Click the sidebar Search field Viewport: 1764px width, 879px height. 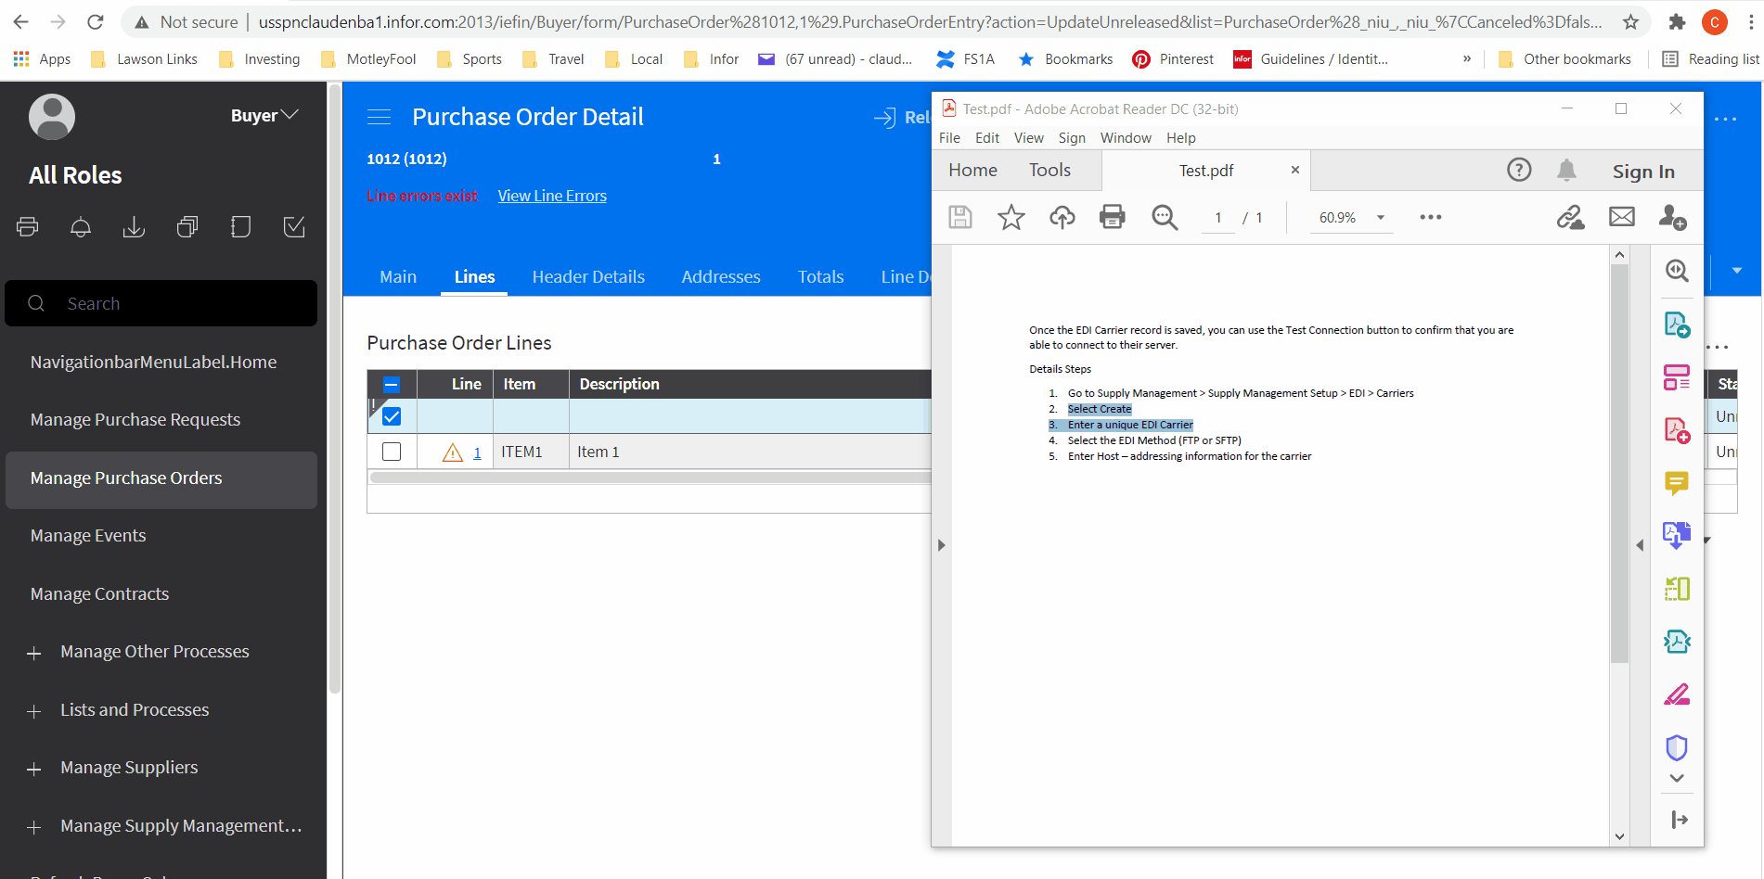coord(161,303)
